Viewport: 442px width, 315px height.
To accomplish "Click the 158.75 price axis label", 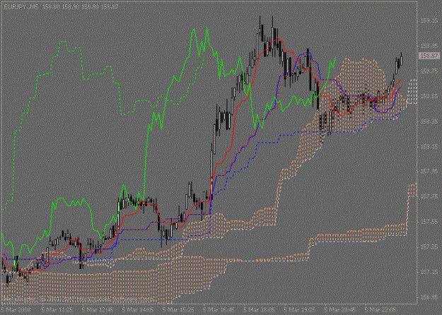I will pos(429,71).
